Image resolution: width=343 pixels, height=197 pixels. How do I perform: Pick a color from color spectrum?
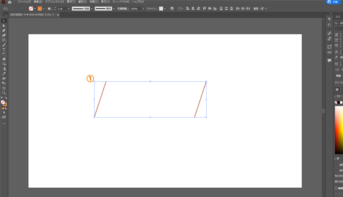pyautogui.click(x=339, y=130)
